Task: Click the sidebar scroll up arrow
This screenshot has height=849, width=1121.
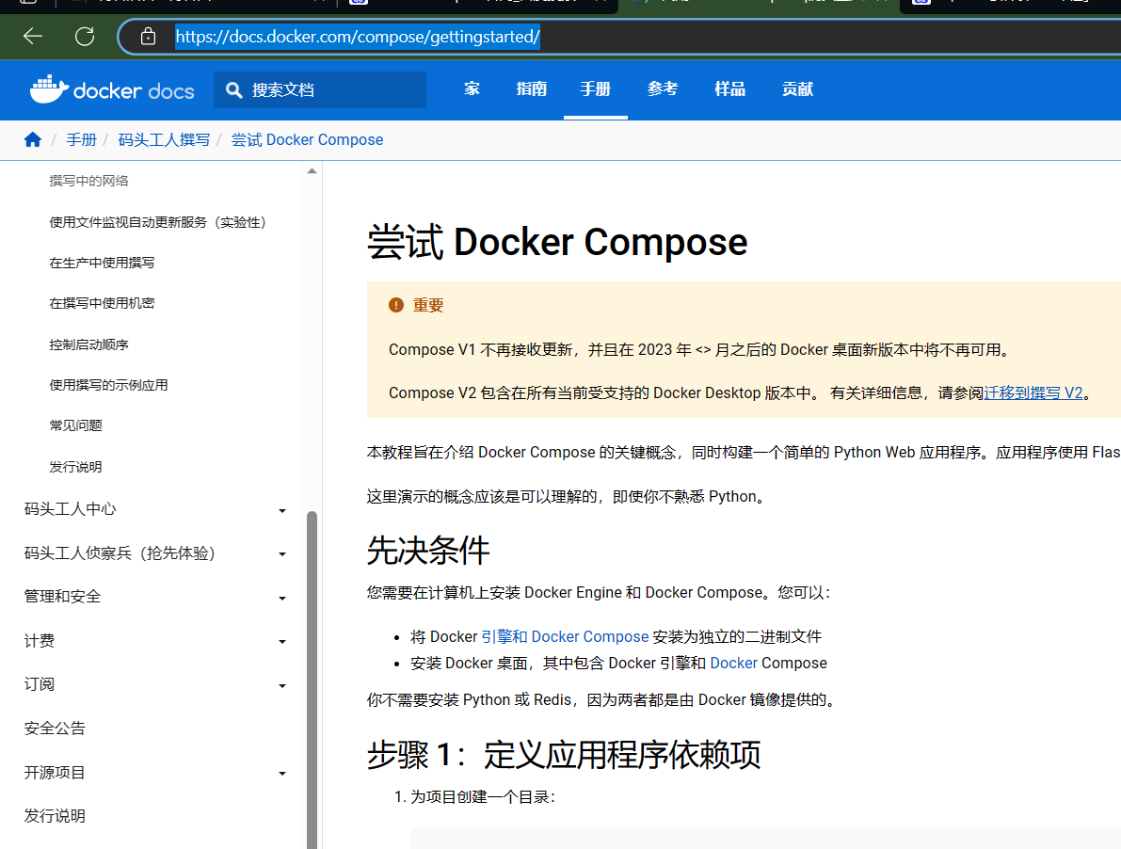Action: 312,171
